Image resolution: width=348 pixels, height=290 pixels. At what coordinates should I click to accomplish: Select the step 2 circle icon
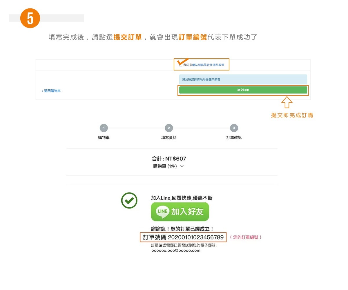tap(169, 128)
